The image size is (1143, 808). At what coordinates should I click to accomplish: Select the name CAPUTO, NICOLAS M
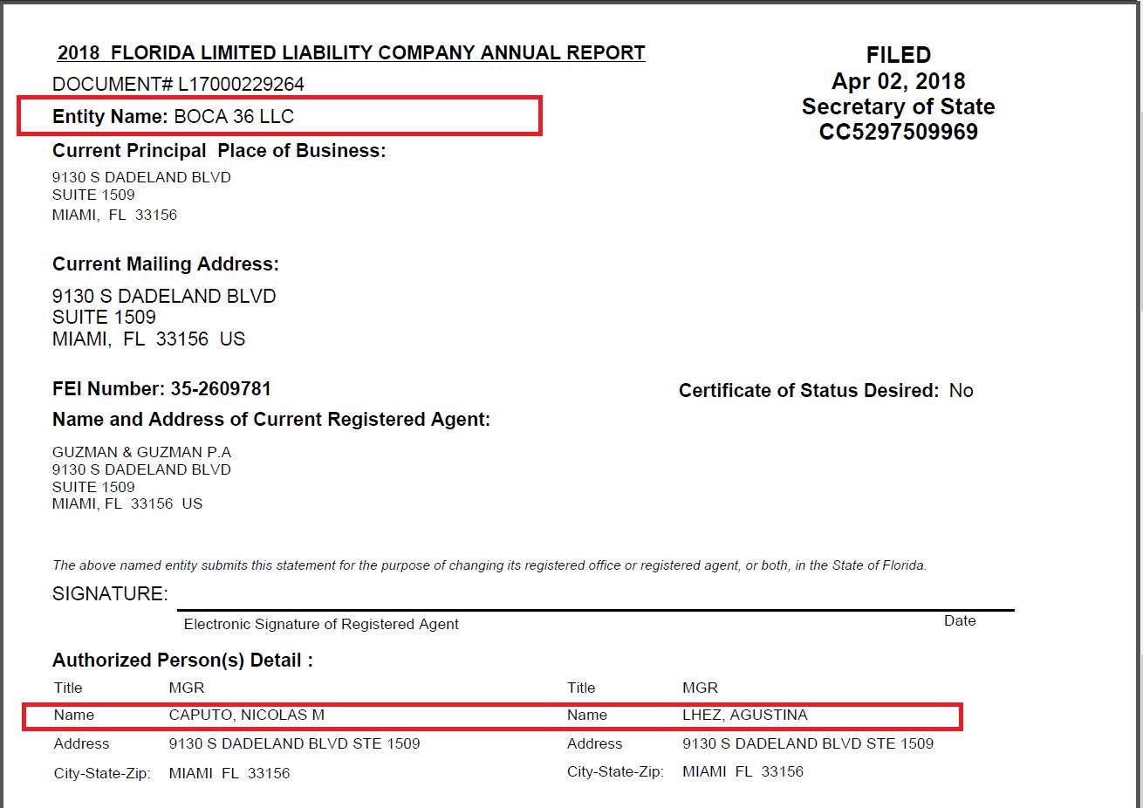tap(246, 716)
